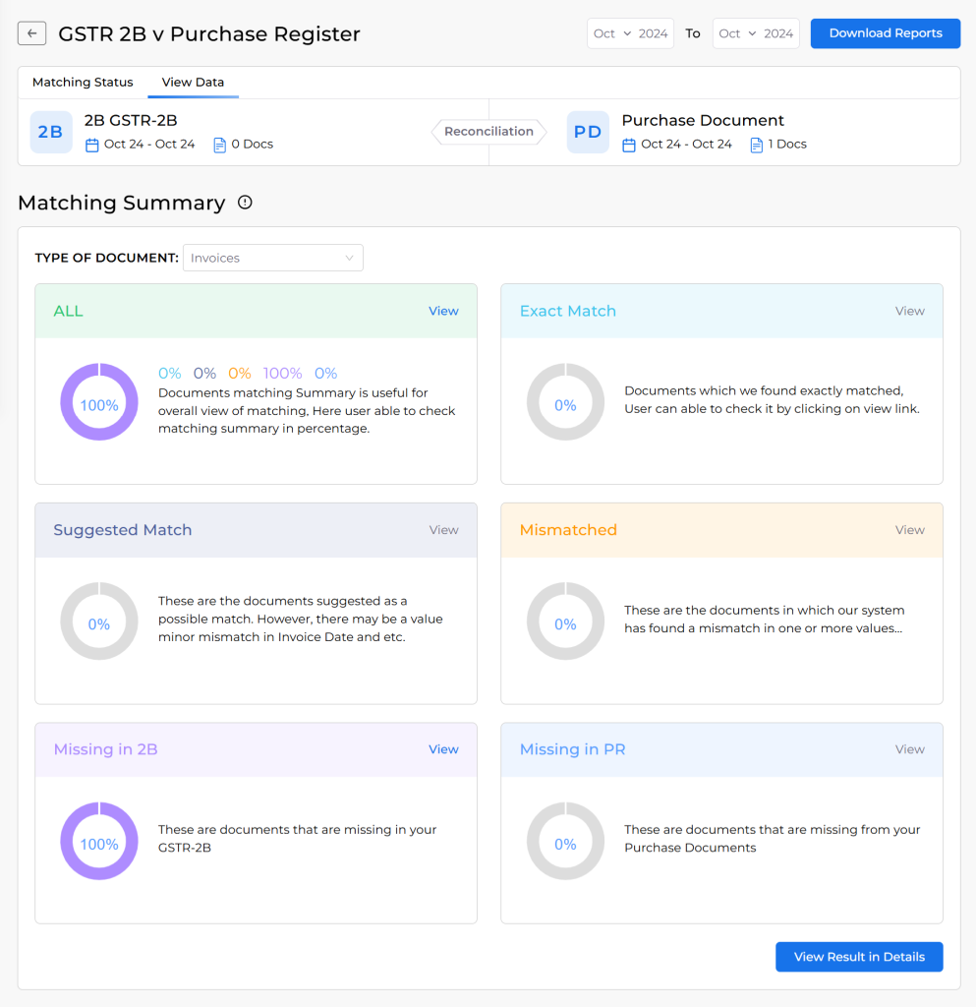
Task: Click the 1 Docs count text
Action: point(787,145)
